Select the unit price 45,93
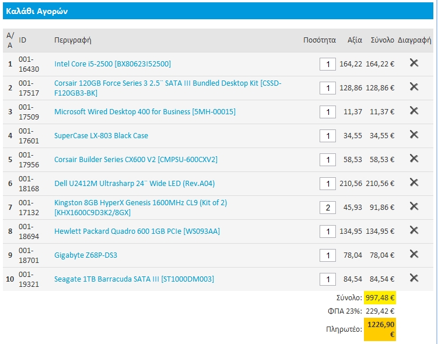The image size is (438, 344). [353, 208]
